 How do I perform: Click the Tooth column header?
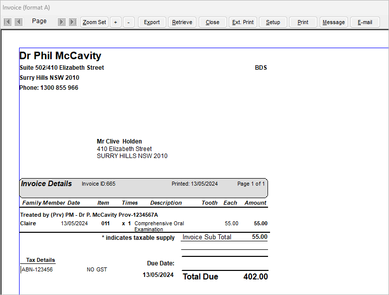click(209, 203)
